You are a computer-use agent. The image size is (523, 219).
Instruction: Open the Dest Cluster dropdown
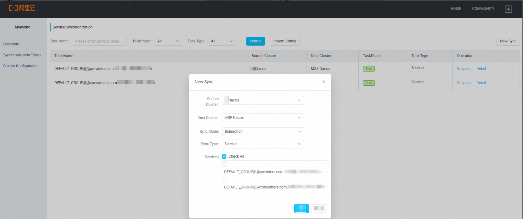tap(263, 118)
